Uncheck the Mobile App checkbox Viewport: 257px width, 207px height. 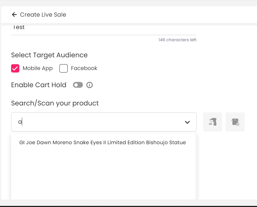tap(15, 68)
